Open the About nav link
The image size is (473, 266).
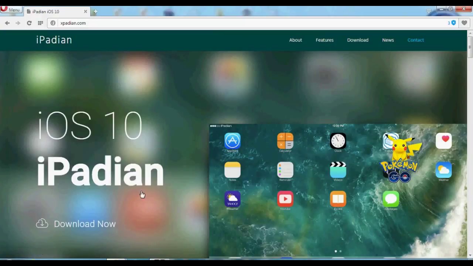(x=296, y=40)
